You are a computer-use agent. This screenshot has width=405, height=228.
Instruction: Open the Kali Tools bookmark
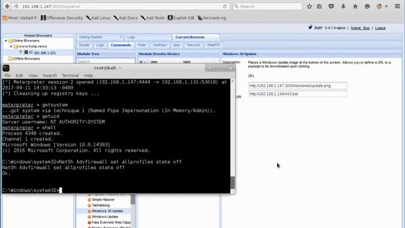153,18
